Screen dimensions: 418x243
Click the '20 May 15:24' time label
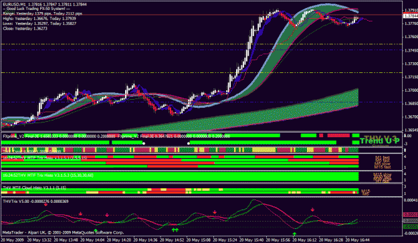coord(225,240)
